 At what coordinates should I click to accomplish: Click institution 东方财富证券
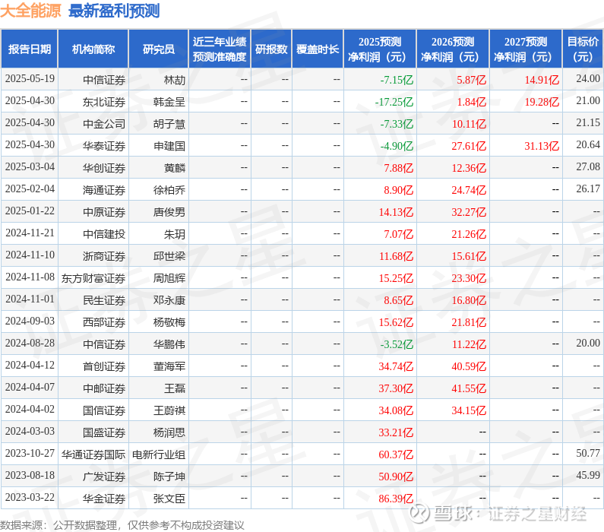93,278
